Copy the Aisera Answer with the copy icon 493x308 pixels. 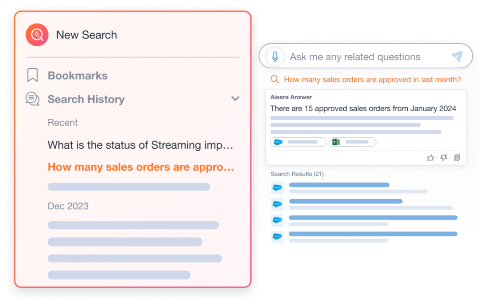point(456,157)
